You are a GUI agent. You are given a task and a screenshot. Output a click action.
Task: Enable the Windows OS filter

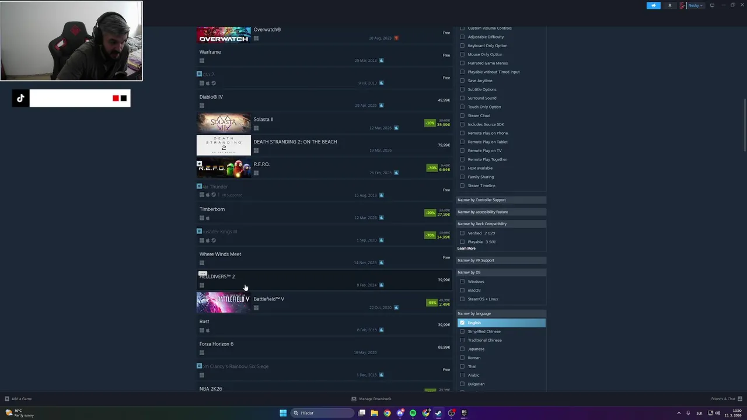coord(462,282)
